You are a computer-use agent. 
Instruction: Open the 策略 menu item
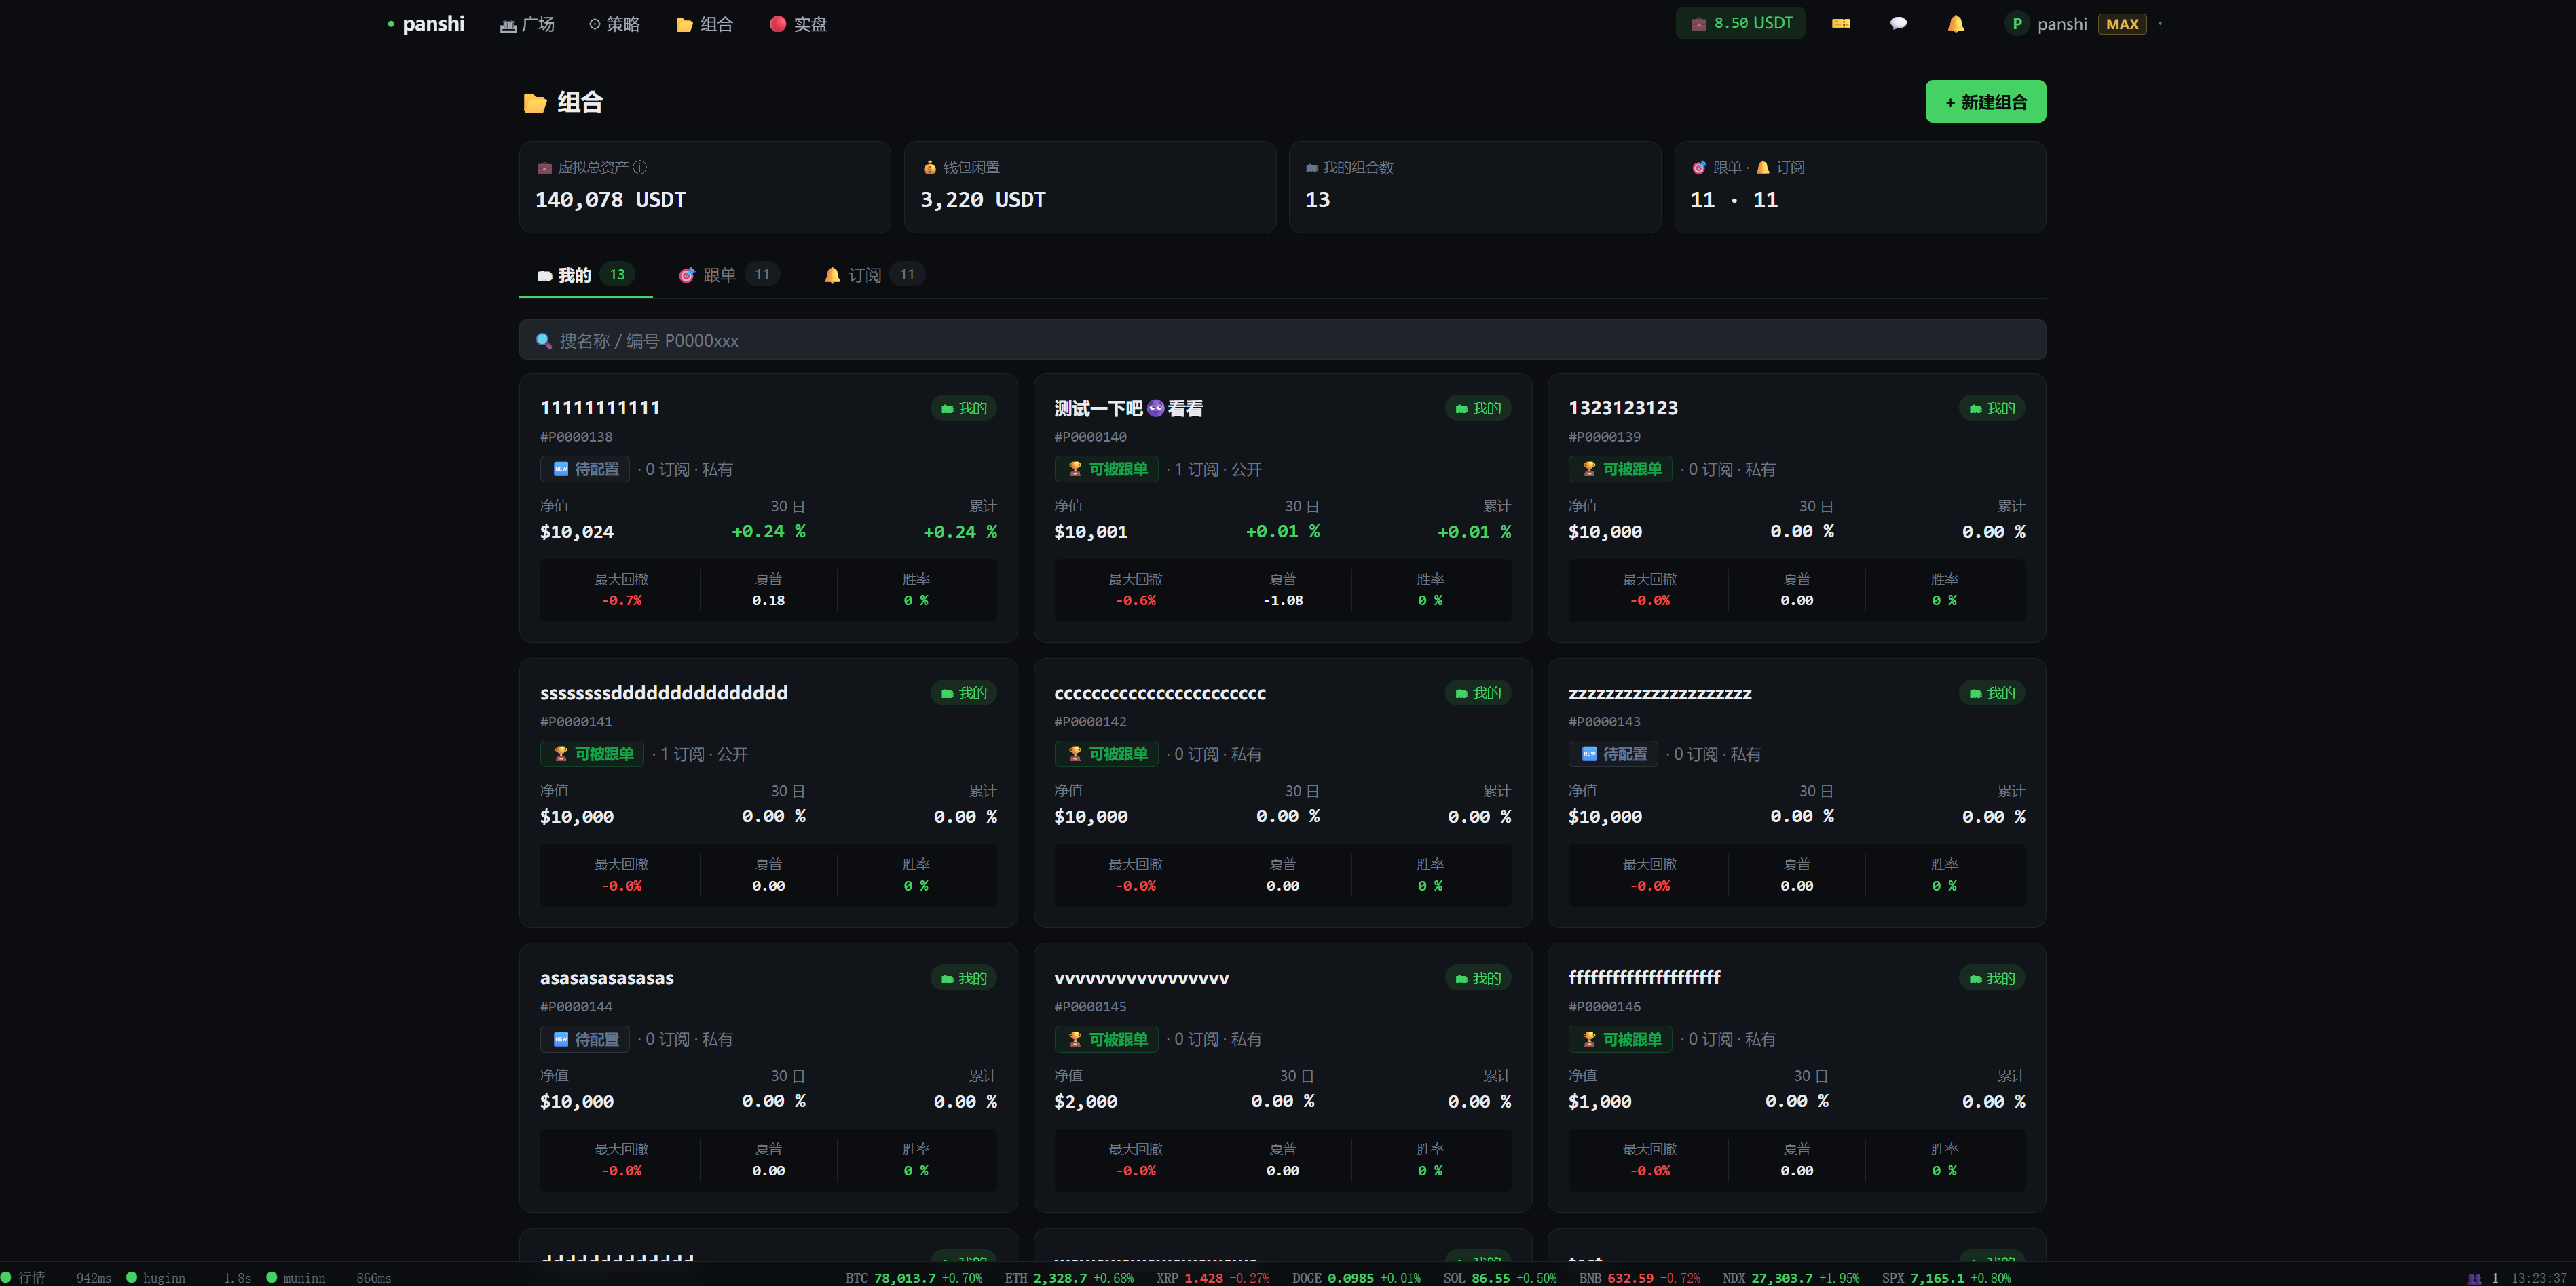click(614, 24)
